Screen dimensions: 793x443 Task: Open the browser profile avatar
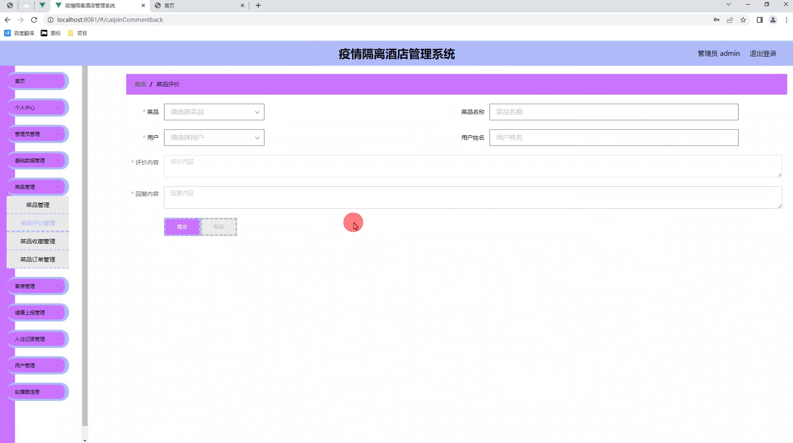pos(773,20)
